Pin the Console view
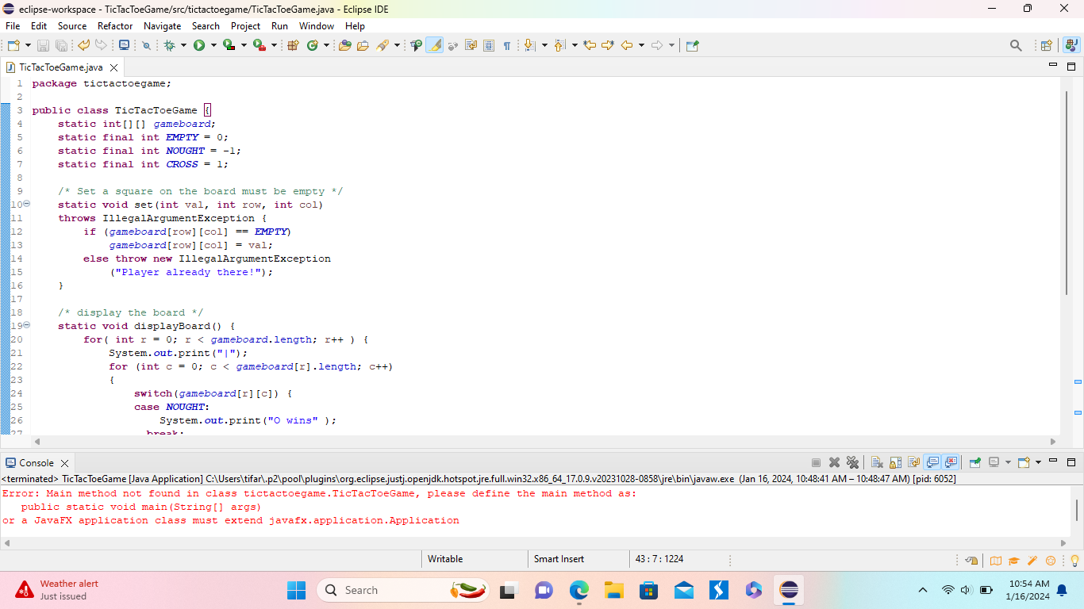The height and width of the screenshot is (609, 1084). (976, 462)
